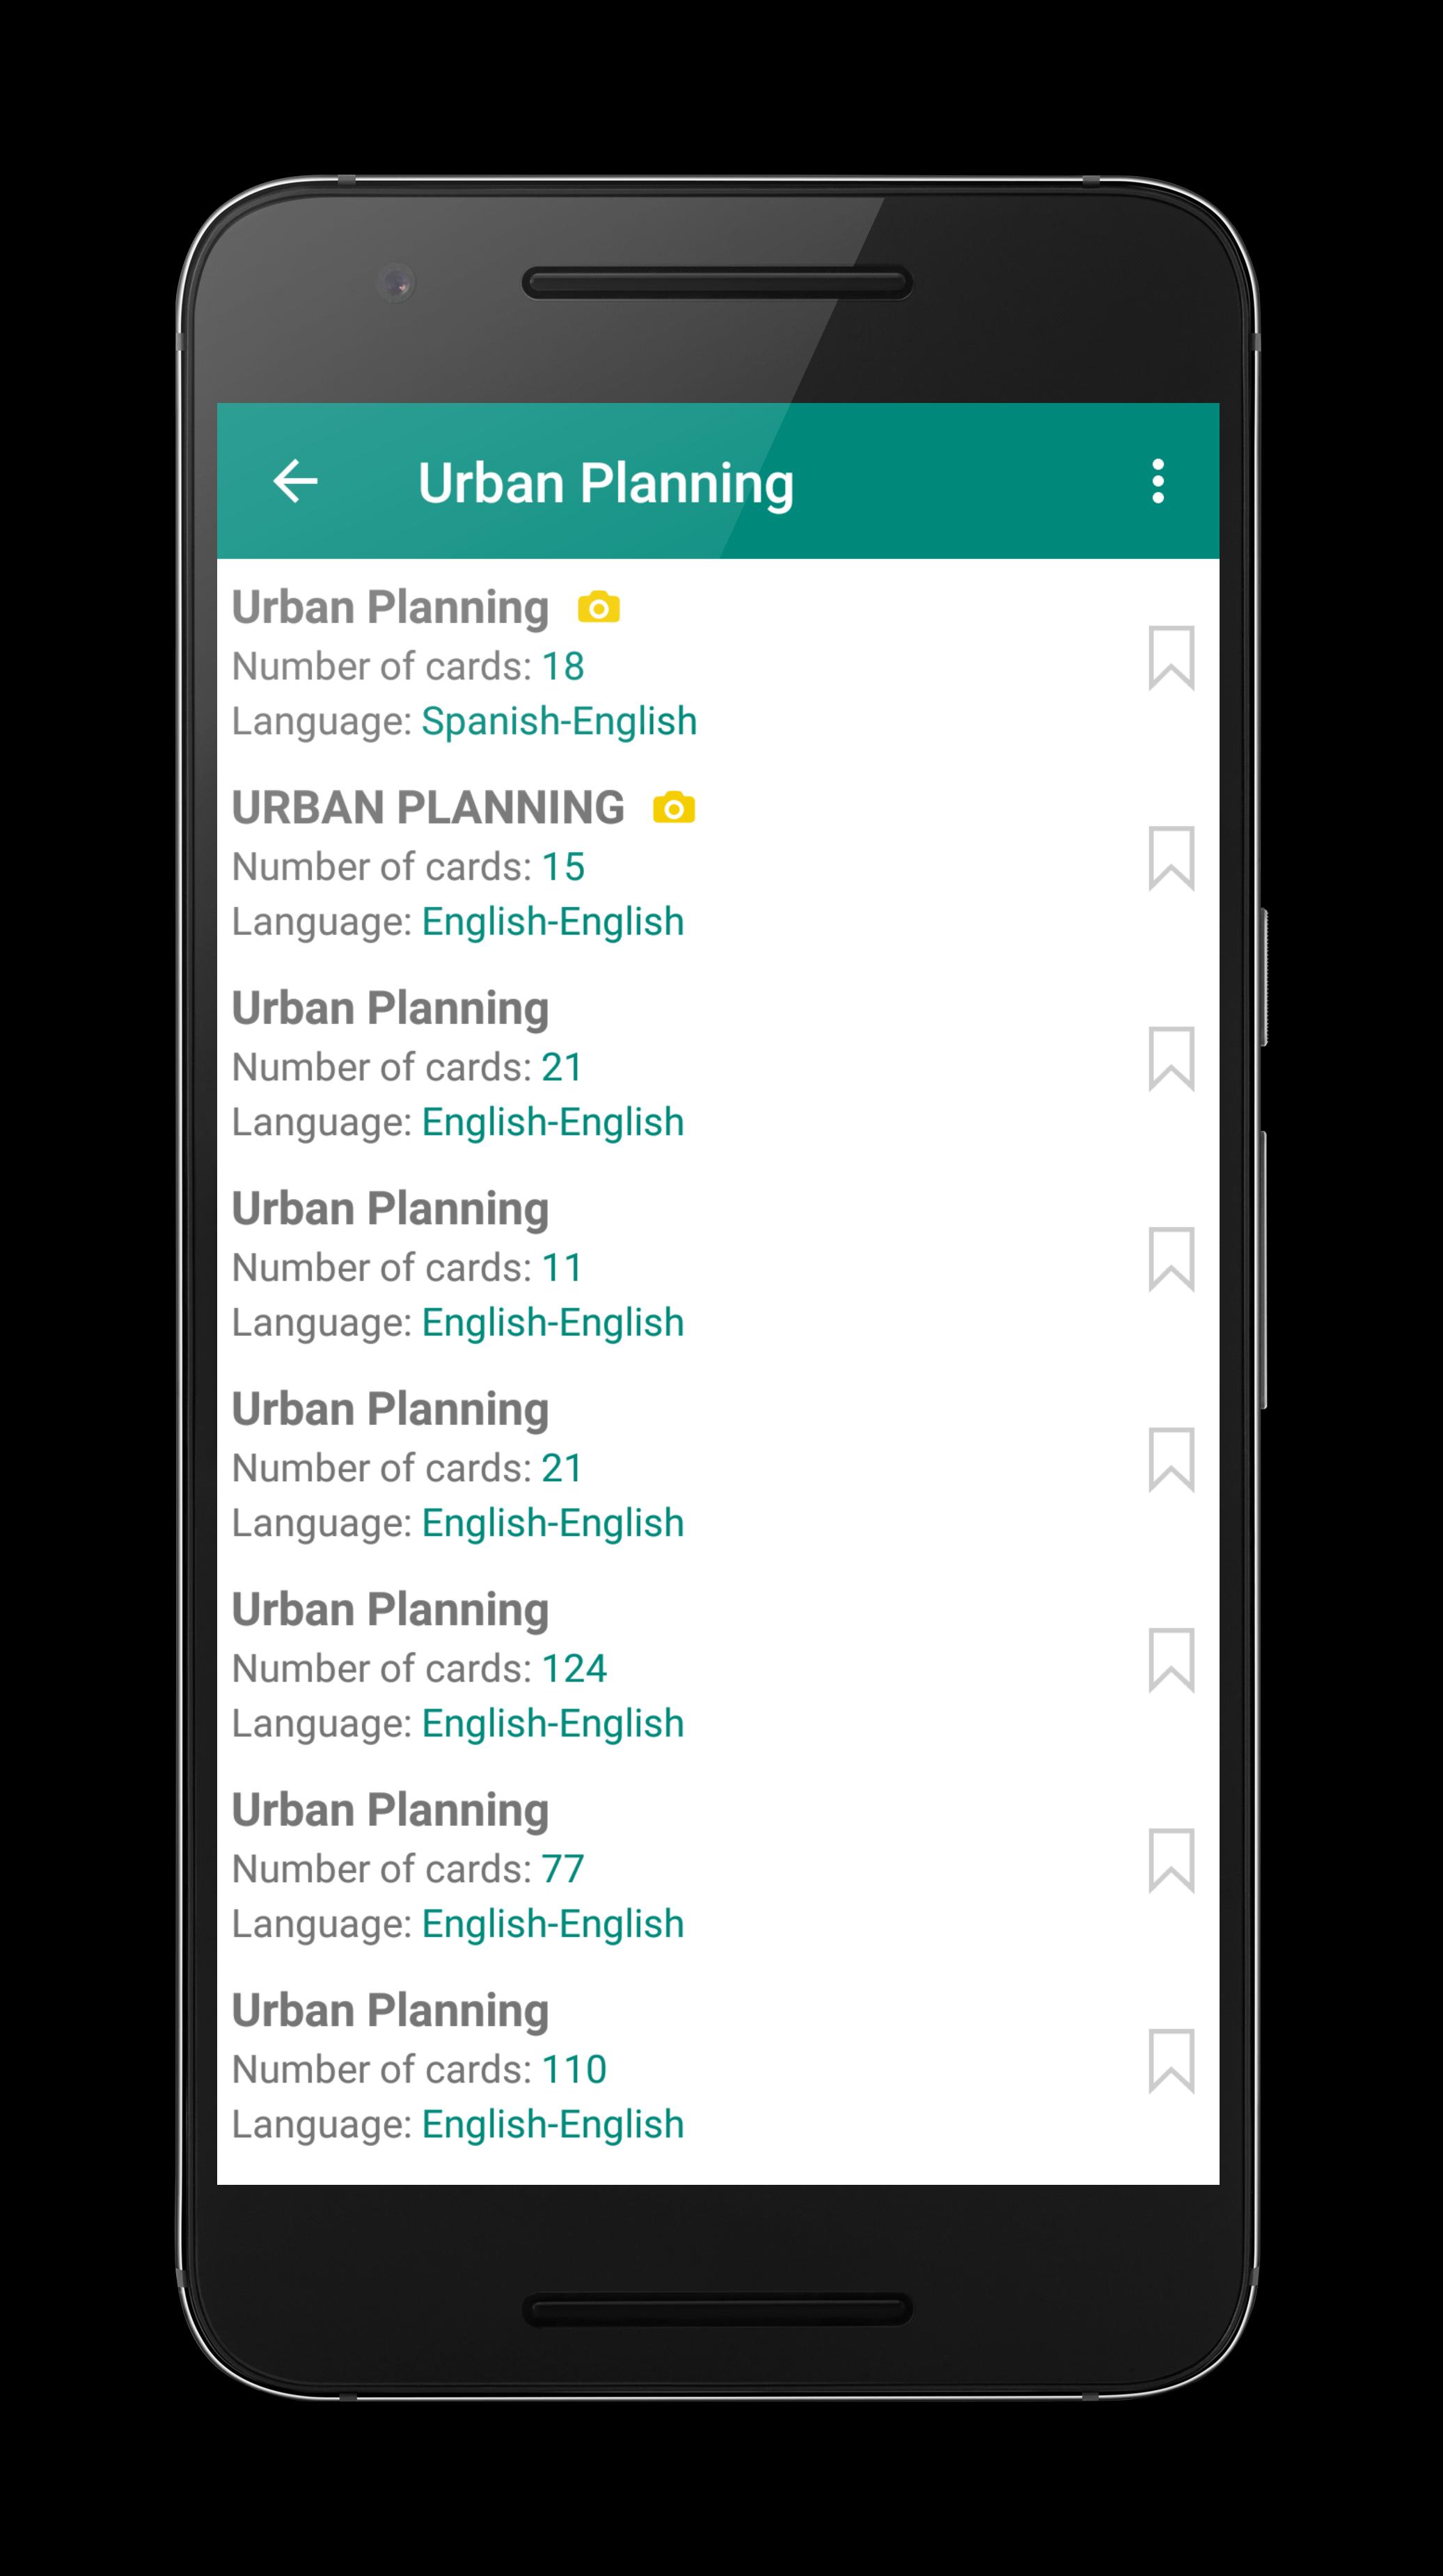
Task: Bookmark the 18-card Spanish-English deck
Action: pyautogui.click(x=1171, y=658)
